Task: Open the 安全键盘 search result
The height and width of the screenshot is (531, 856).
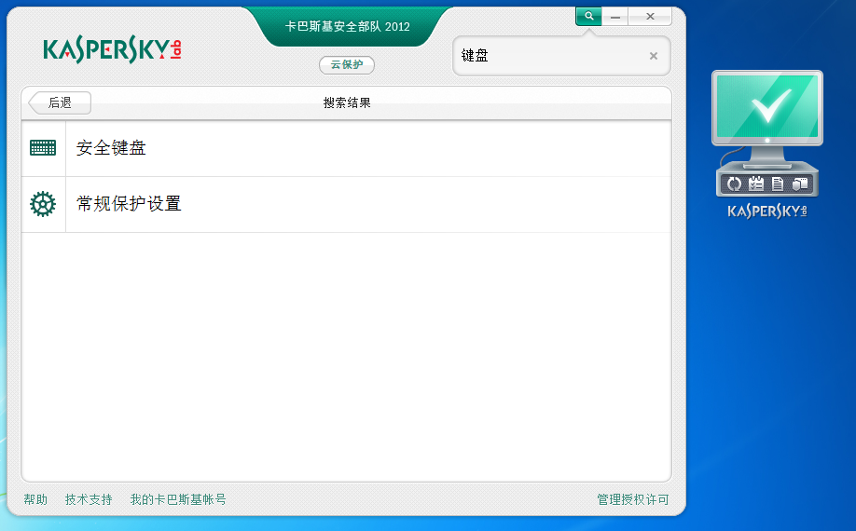Action: (x=111, y=148)
